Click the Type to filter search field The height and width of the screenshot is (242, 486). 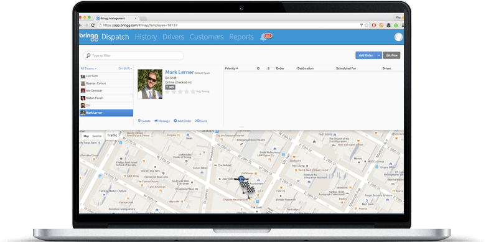(133, 55)
